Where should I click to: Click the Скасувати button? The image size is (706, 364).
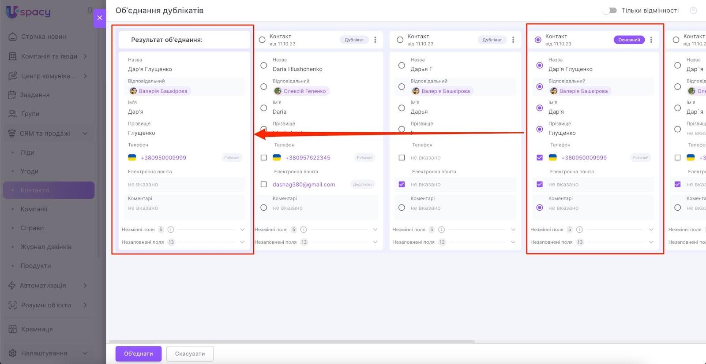[190, 354]
